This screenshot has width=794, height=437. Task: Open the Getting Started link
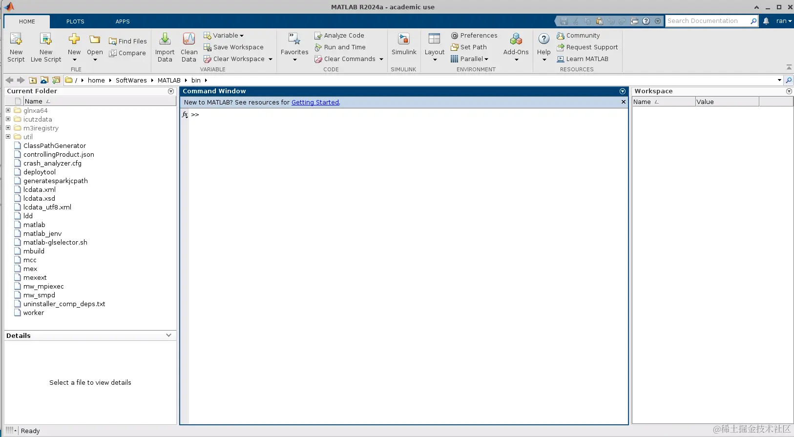click(x=315, y=102)
